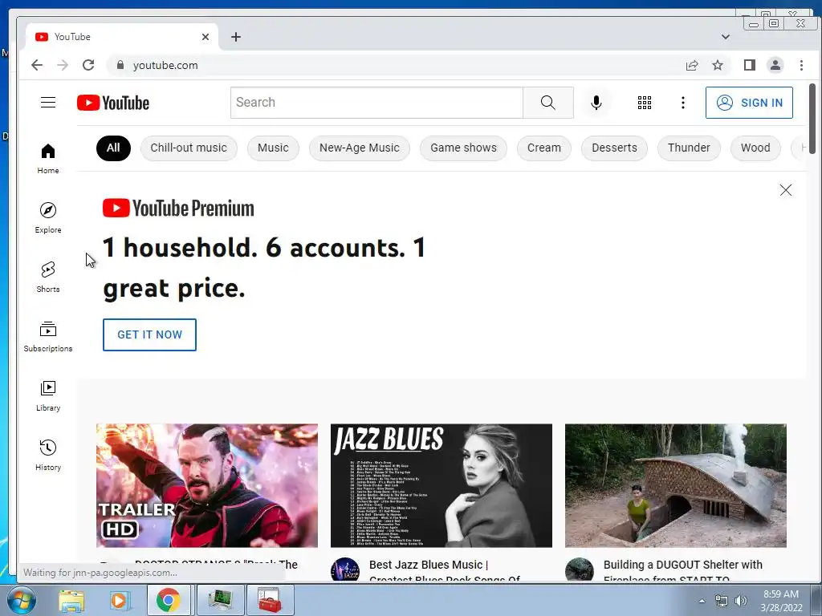The width and height of the screenshot is (822, 616).
Task: Reload the page
Action: tap(88, 65)
